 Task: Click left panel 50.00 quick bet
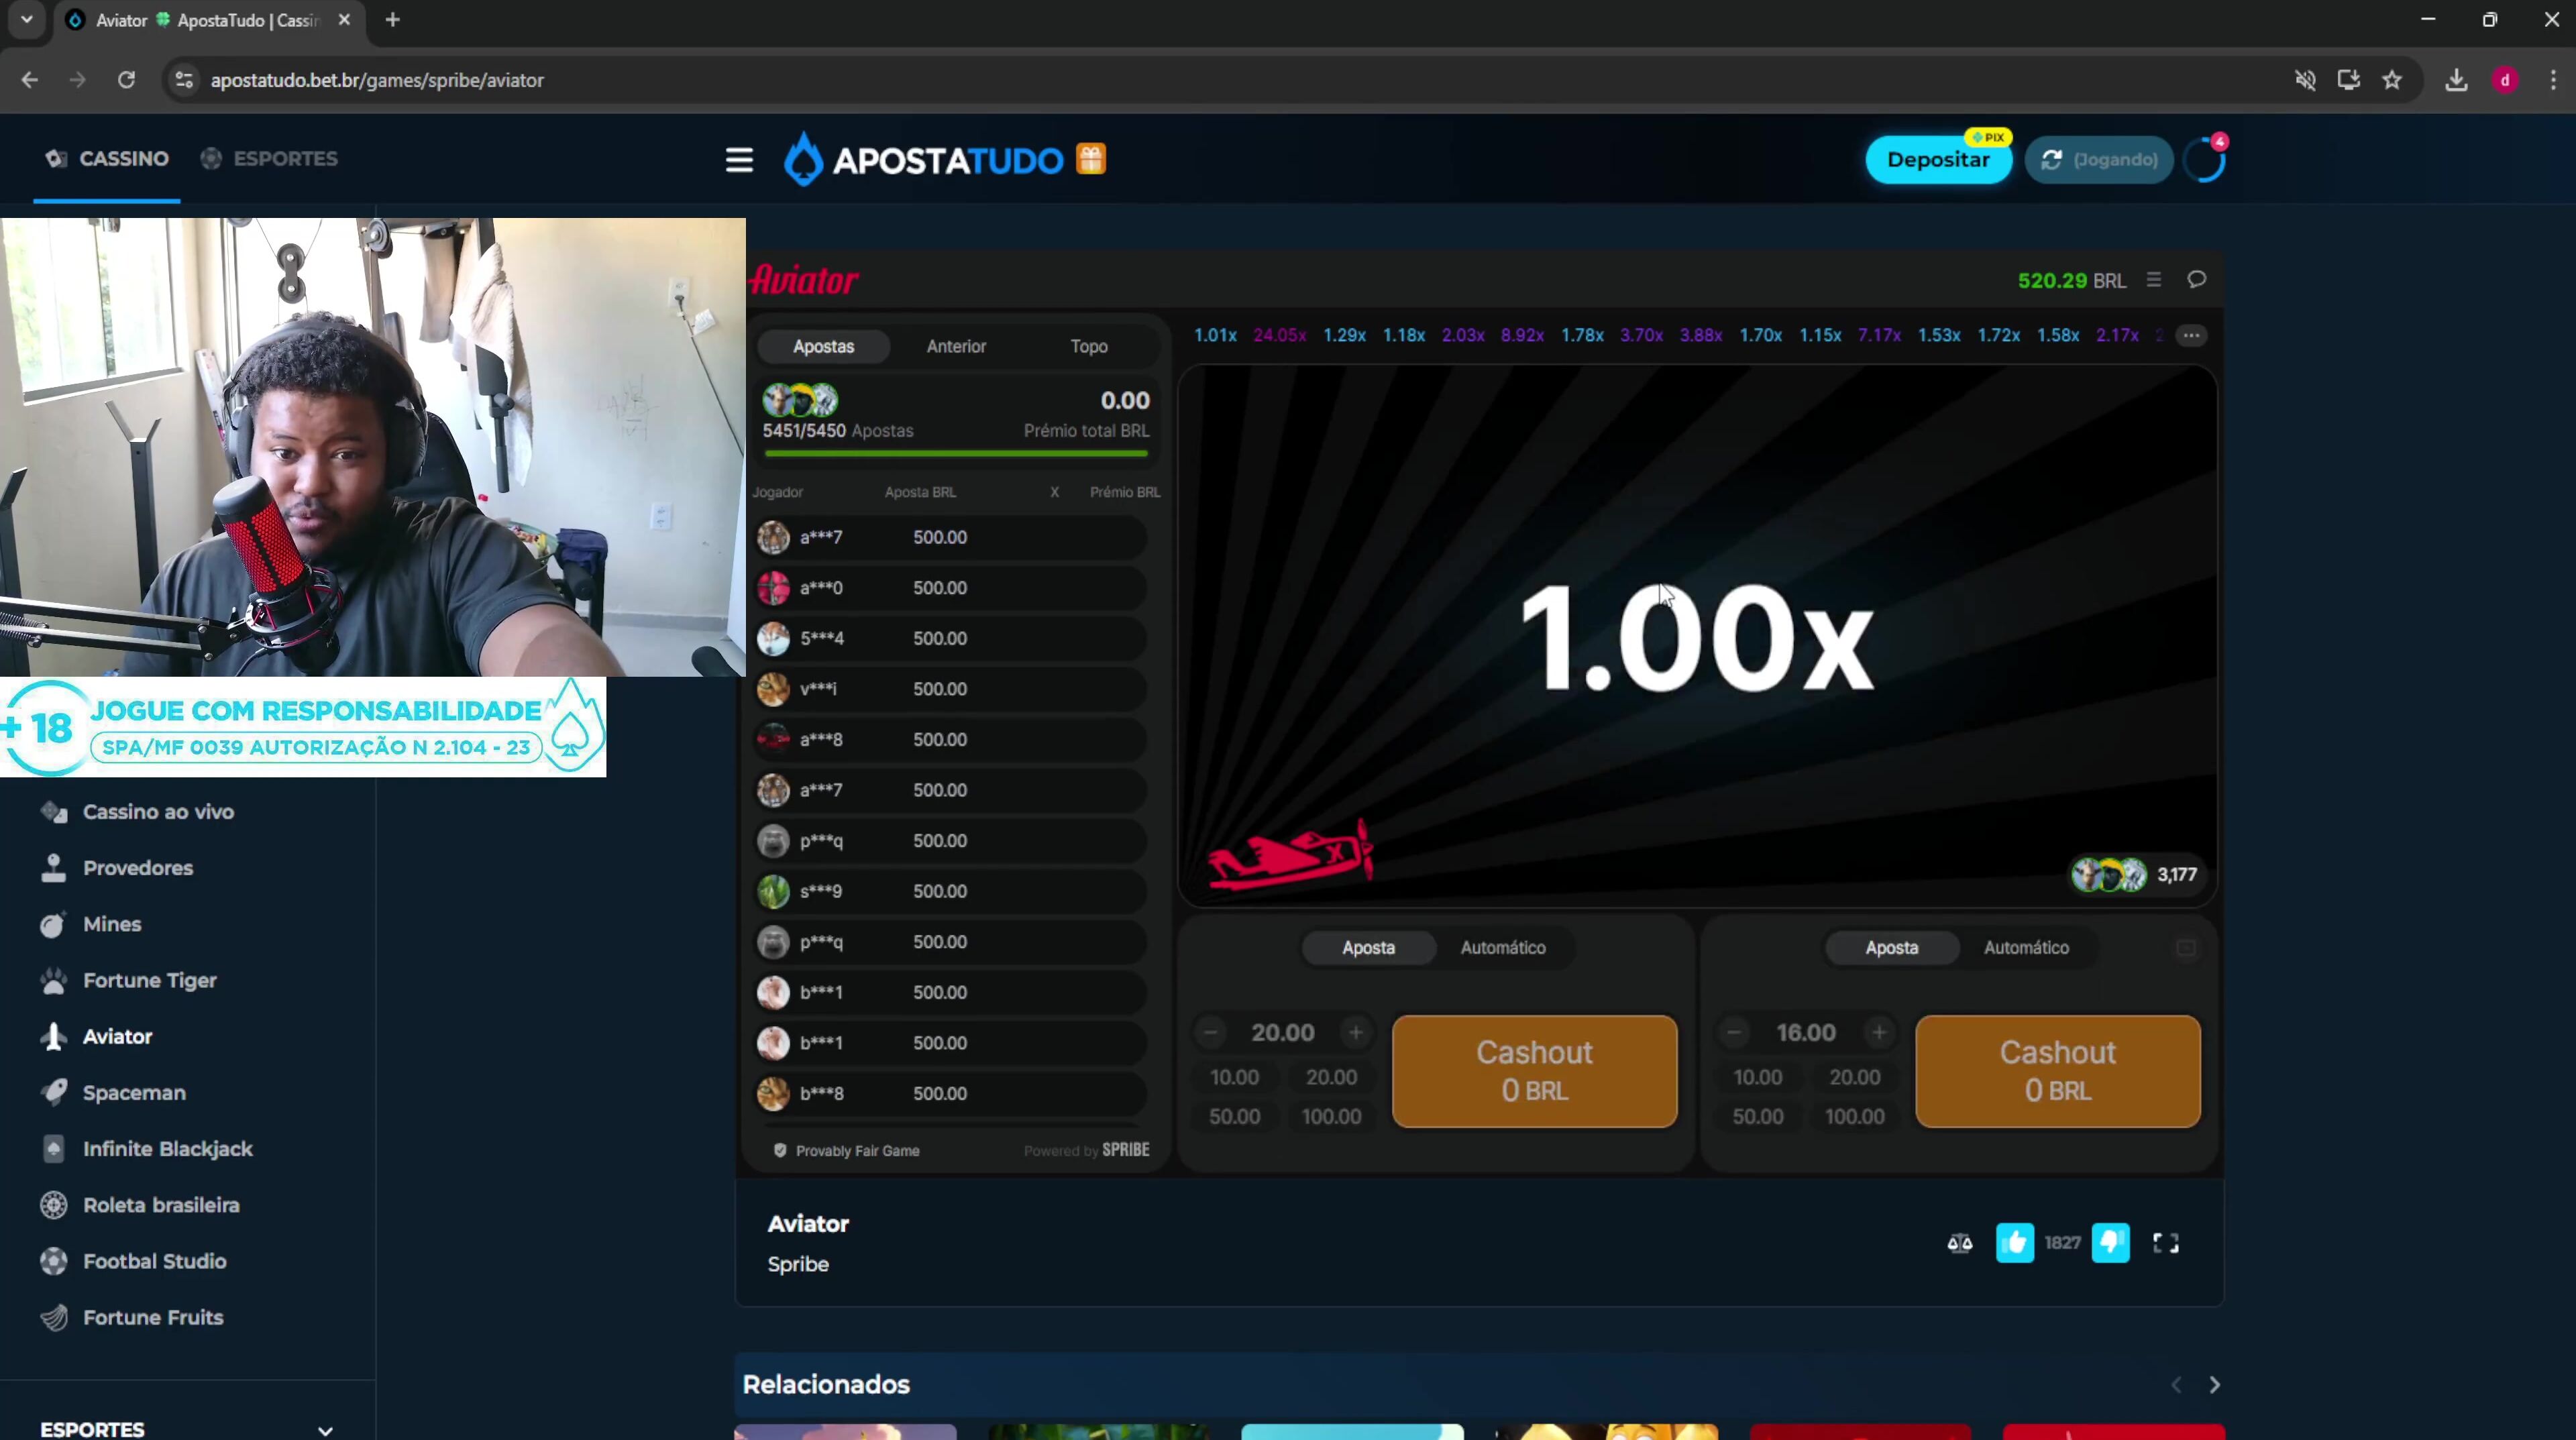(1234, 1116)
